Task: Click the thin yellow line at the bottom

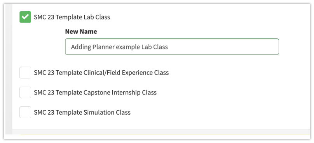Action: (165, 134)
